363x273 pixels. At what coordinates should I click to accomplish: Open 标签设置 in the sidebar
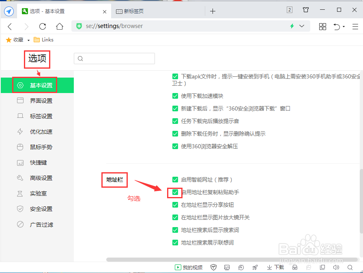tap(37, 116)
